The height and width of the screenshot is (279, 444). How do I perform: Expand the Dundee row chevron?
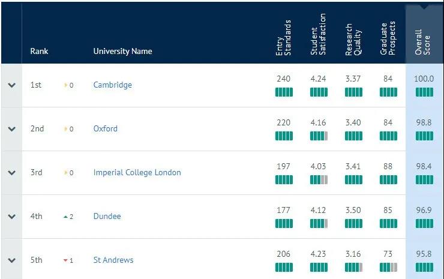(11, 217)
